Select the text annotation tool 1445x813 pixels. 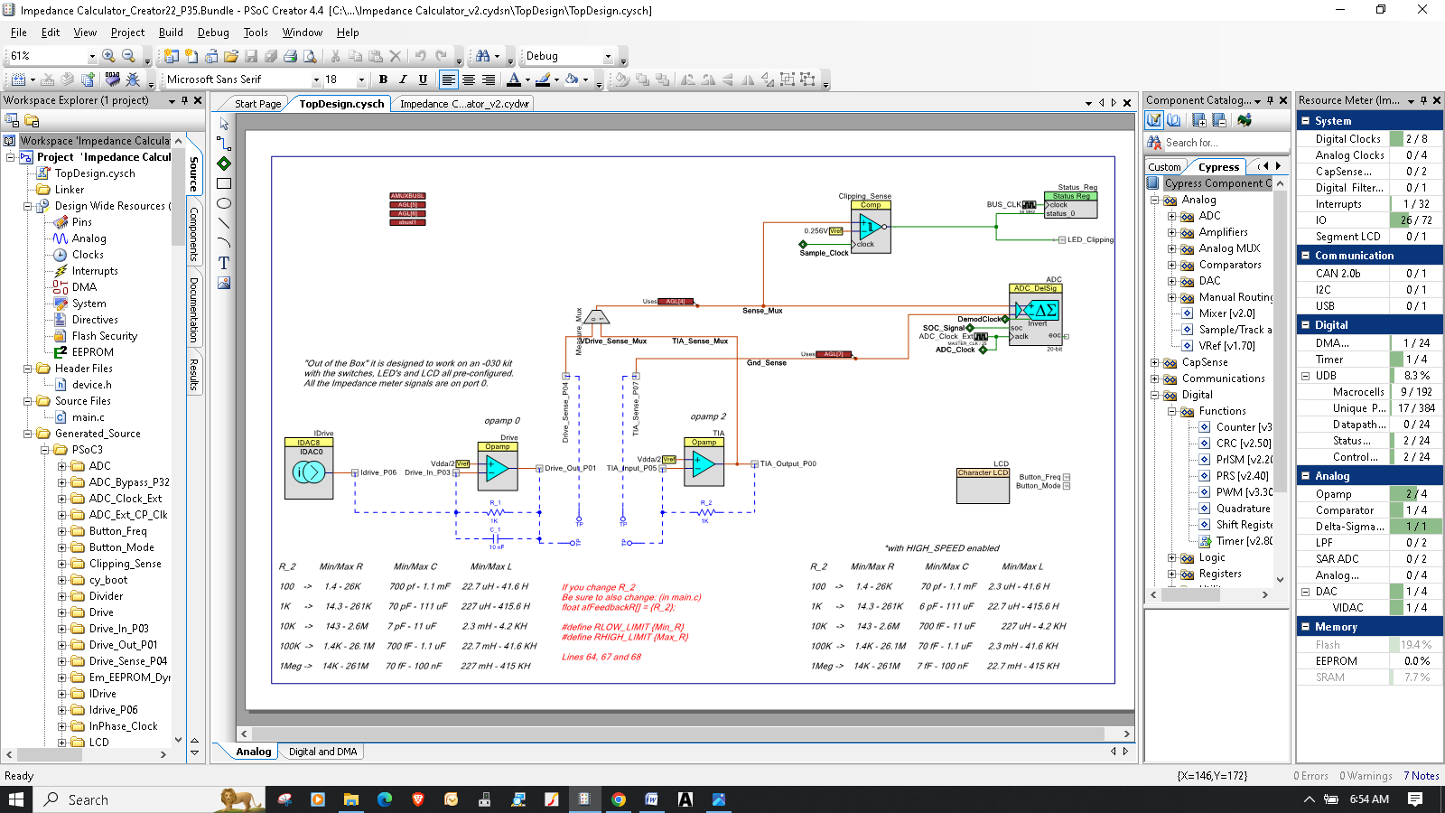click(224, 263)
